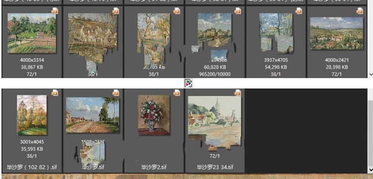Click the 35,593 KB file size
Viewport: 373px width, 179px height.
pyautogui.click(x=32, y=149)
